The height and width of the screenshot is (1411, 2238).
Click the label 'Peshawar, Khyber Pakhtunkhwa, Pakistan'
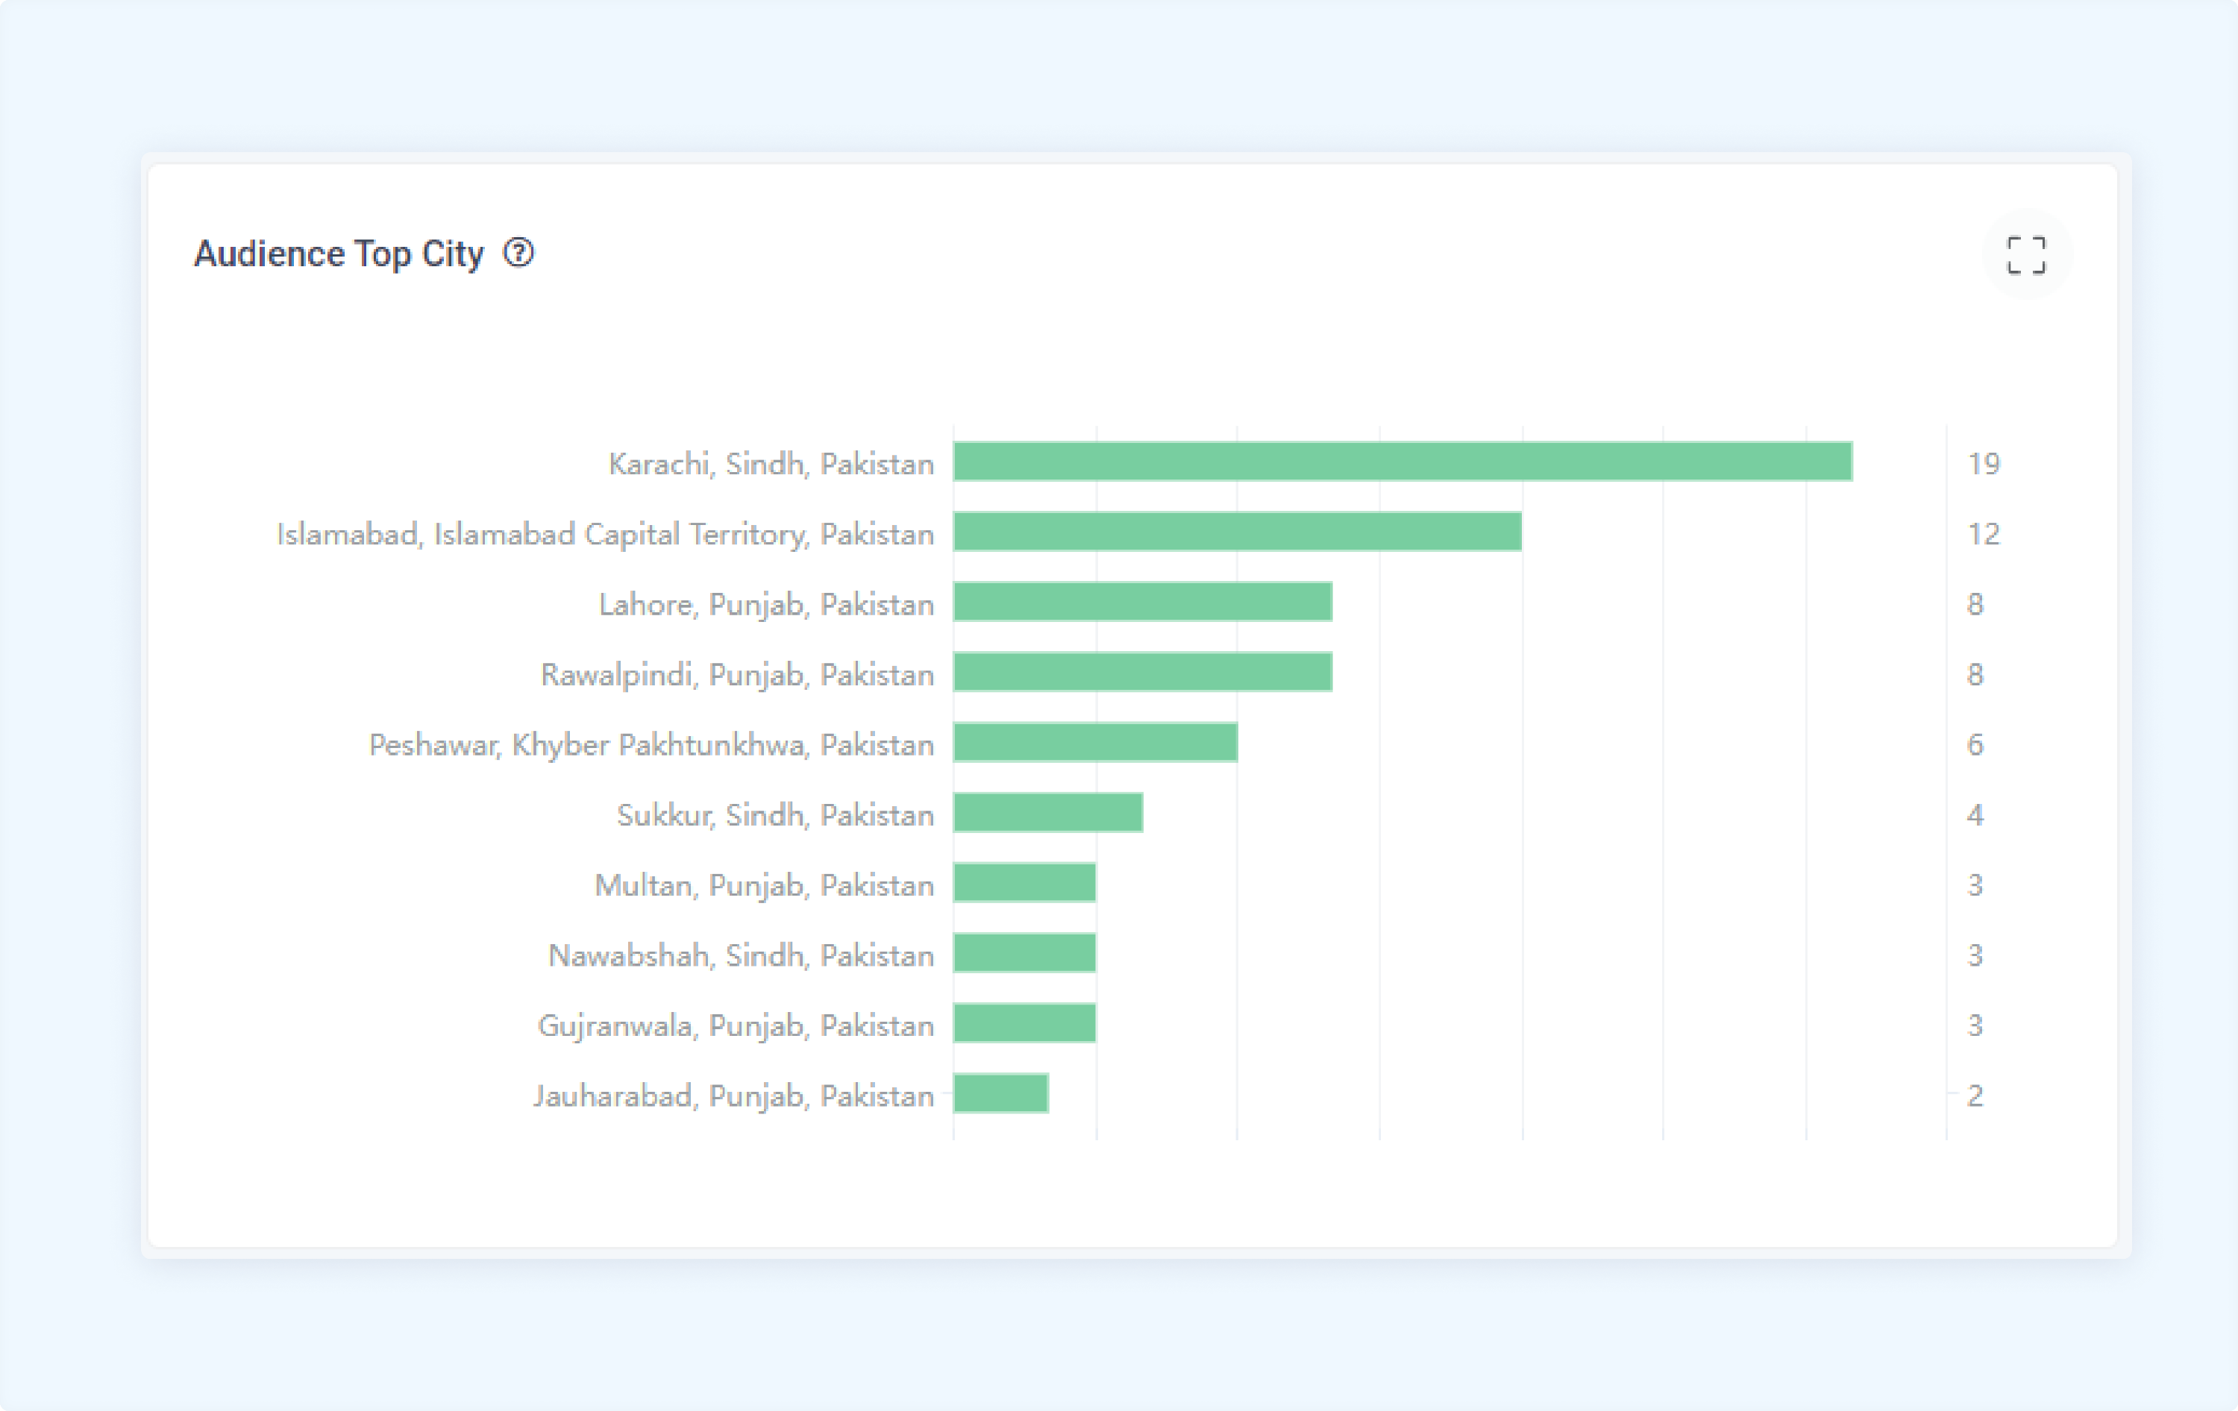coord(651,745)
